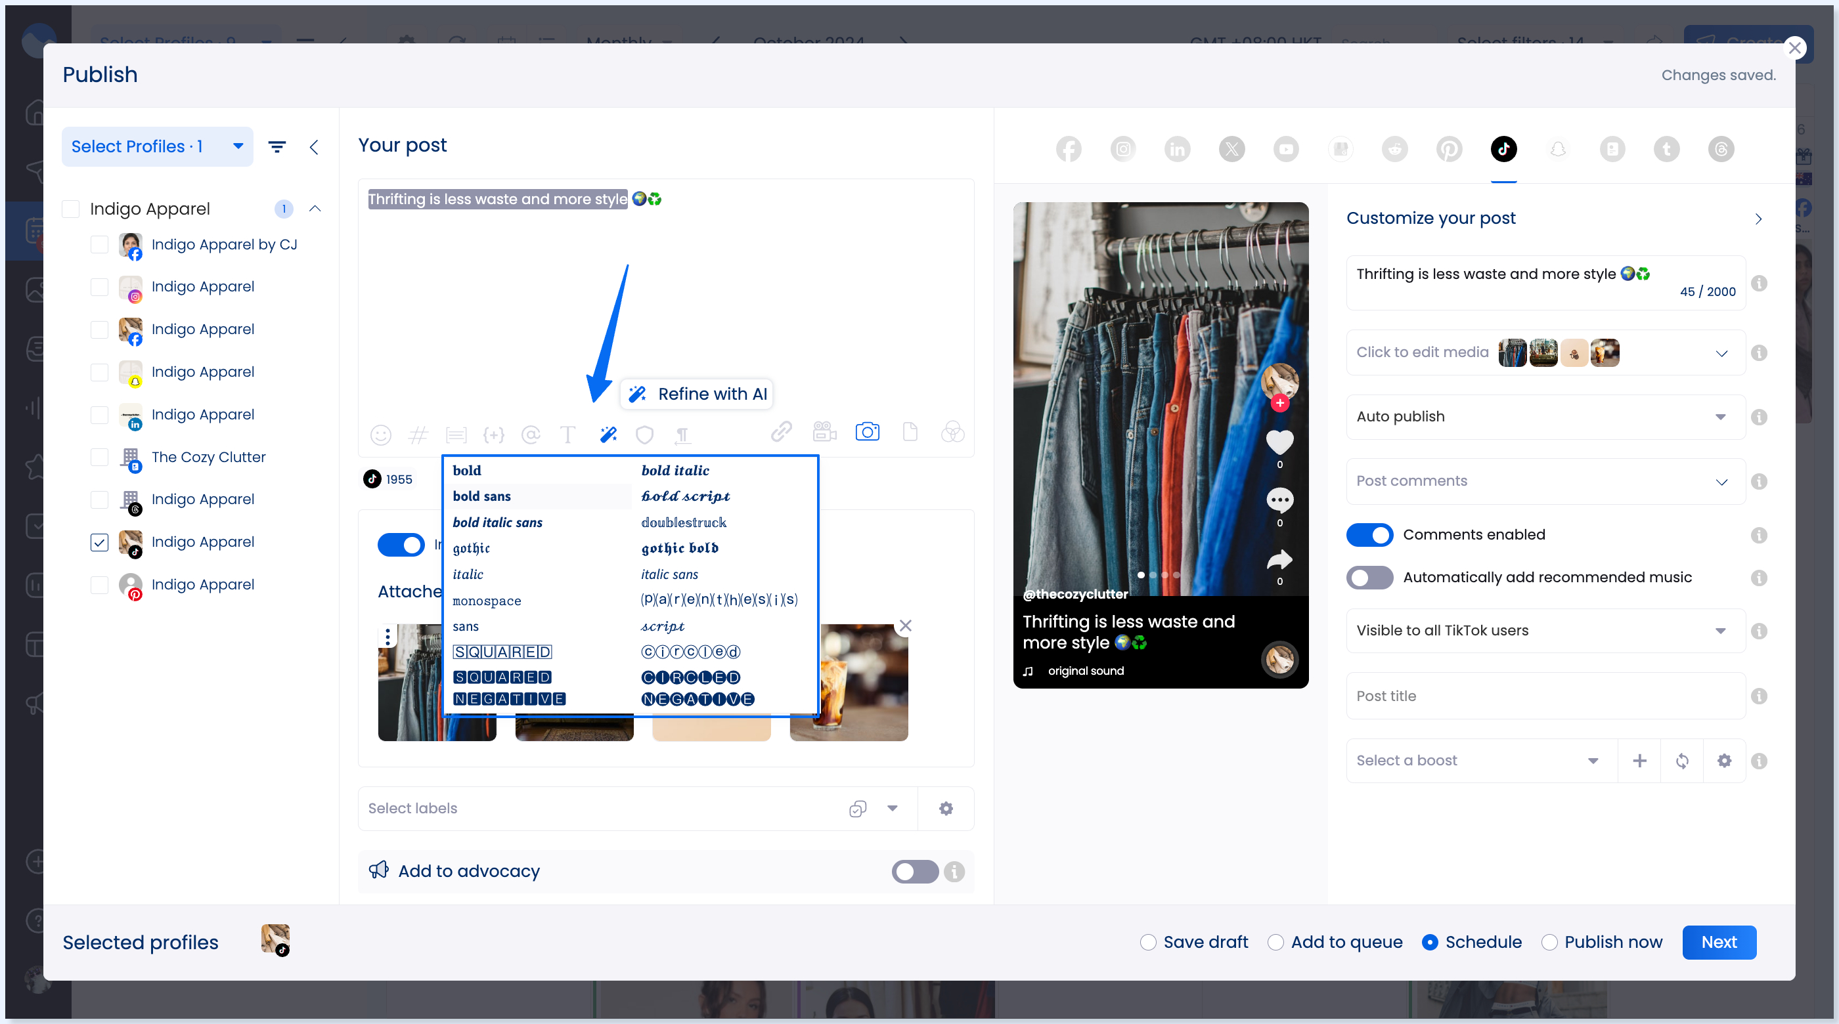The image size is (1839, 1024).
Task: Switch to the Facebook preview tab
Action: [1069, 149]
